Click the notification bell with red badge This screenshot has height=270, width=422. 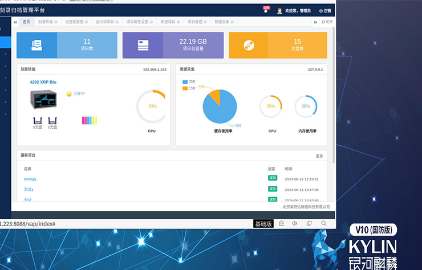pos(266,10)
